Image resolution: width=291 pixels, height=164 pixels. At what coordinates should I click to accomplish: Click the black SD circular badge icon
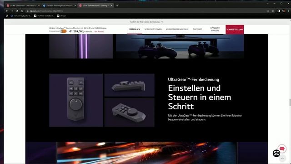276,153
